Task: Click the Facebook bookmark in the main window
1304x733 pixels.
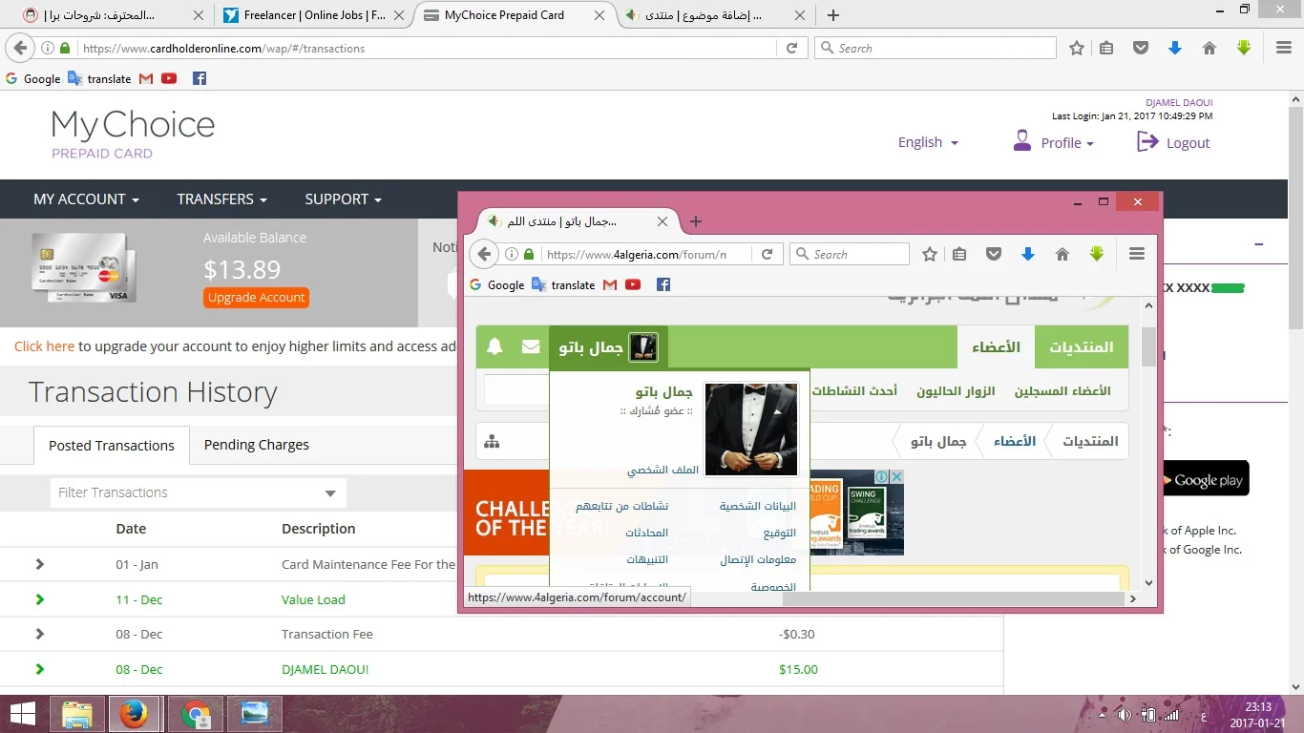Action: (x=200, y=78)
